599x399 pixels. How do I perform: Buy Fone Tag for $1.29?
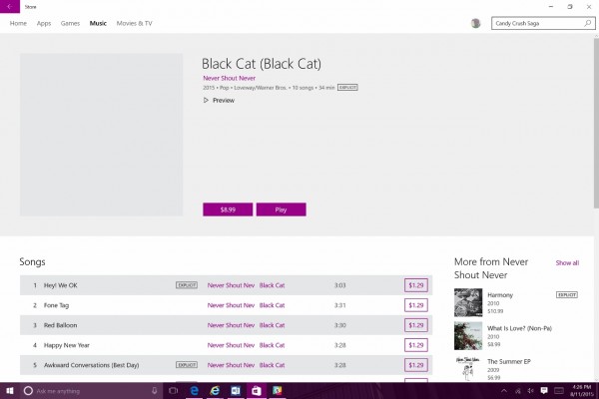click(416, 305)
